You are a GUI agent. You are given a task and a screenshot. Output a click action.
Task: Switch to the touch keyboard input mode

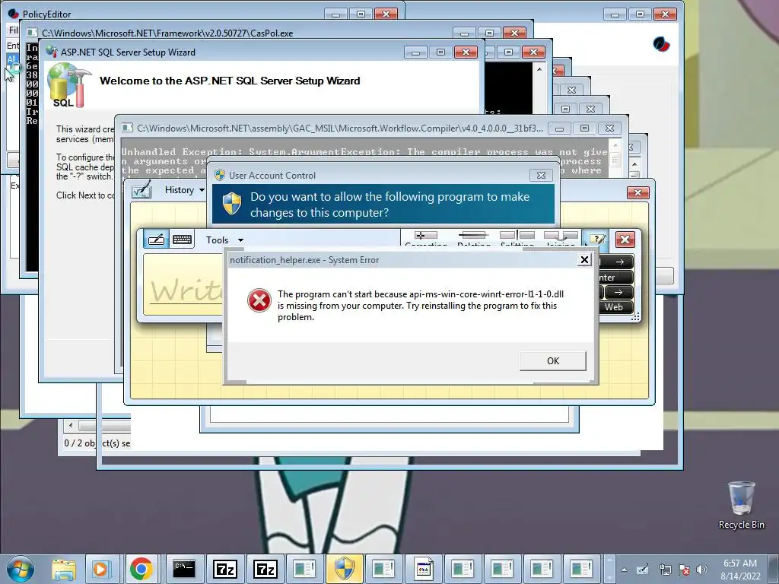[x=182, y=240]
